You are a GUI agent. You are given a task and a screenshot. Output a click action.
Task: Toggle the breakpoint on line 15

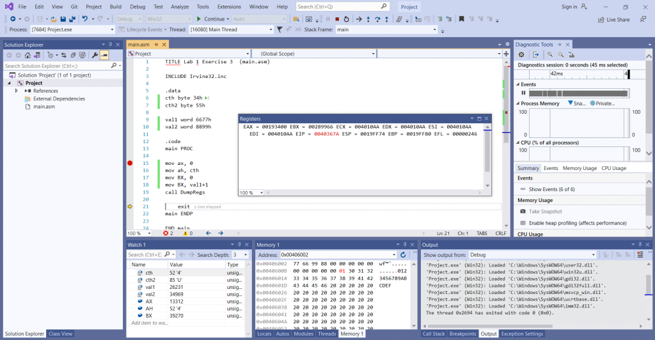coord(130,164)
